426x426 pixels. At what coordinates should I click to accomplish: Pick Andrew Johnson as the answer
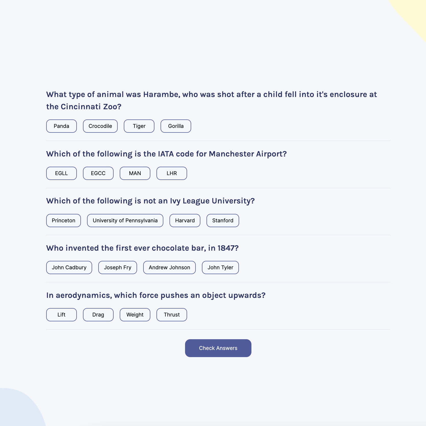tap(169, 267)
